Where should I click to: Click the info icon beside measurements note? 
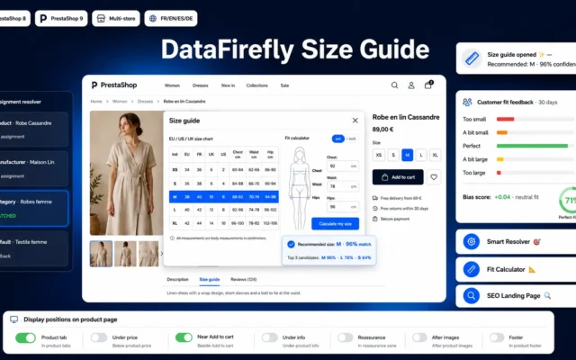coord(172,238)
